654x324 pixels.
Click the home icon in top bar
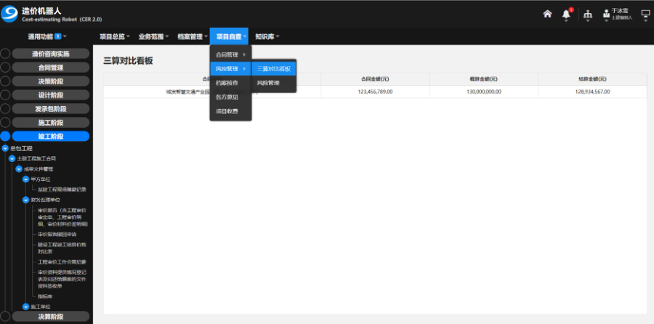[x=547, y=14]
